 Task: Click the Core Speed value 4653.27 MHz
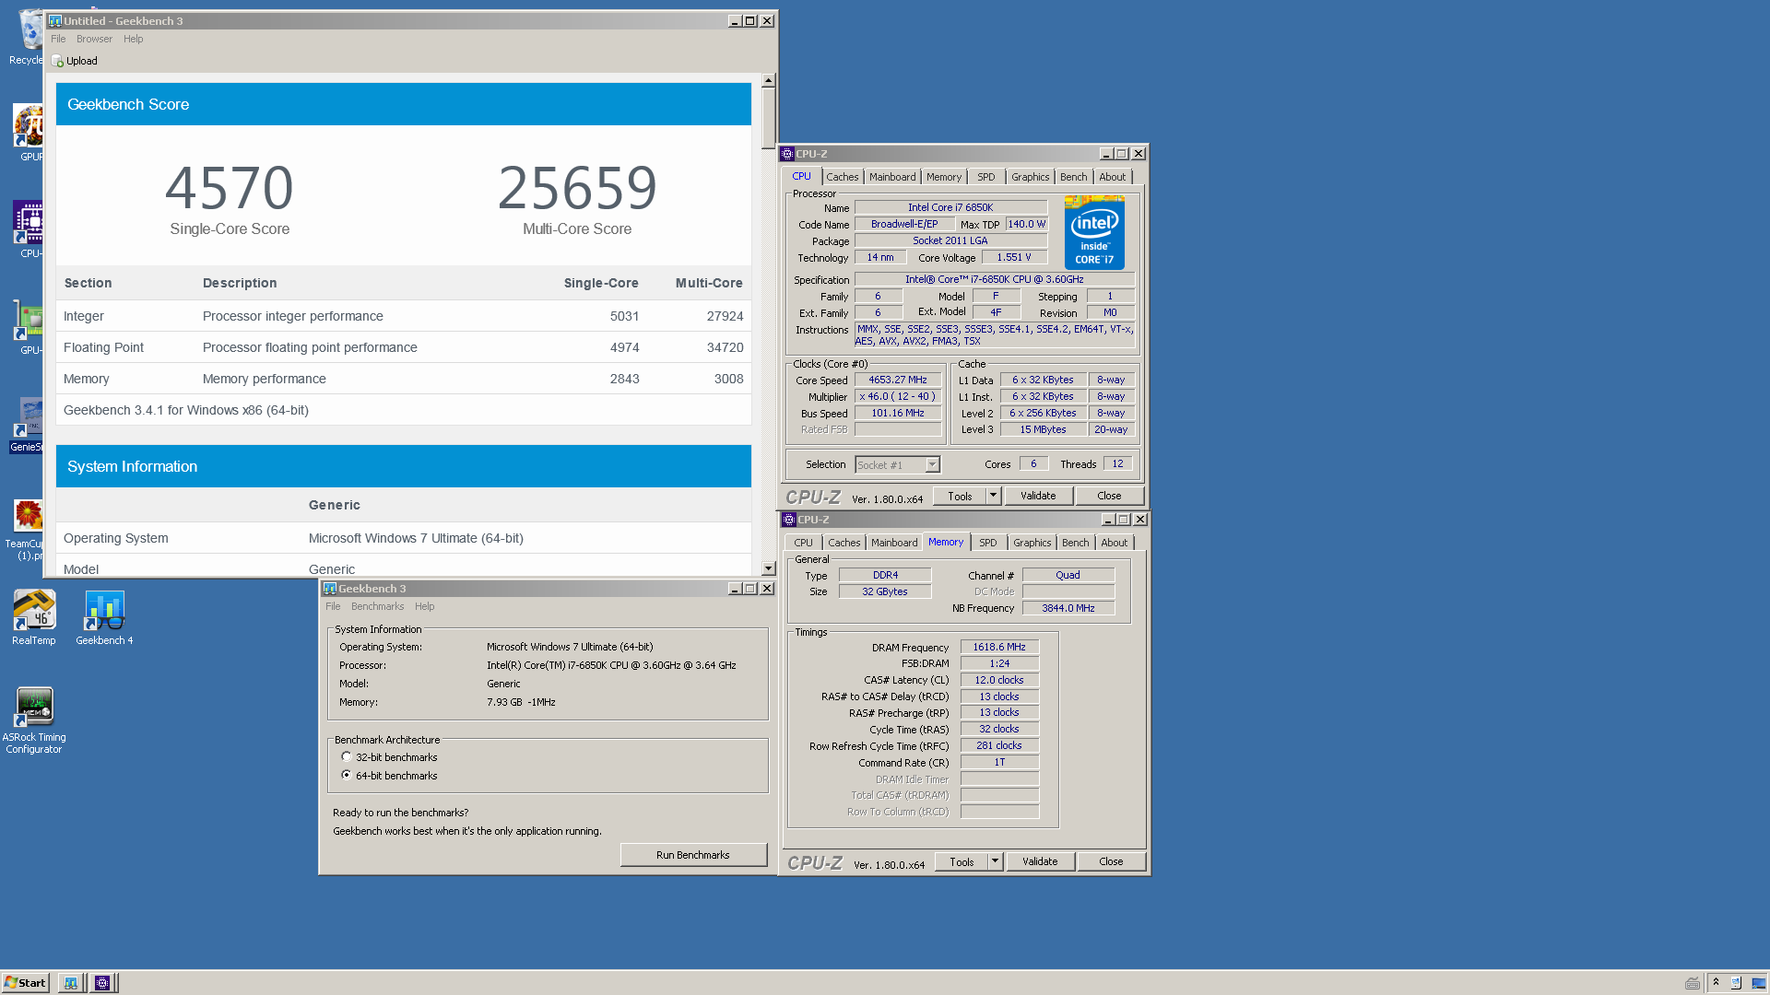point(898,380)
